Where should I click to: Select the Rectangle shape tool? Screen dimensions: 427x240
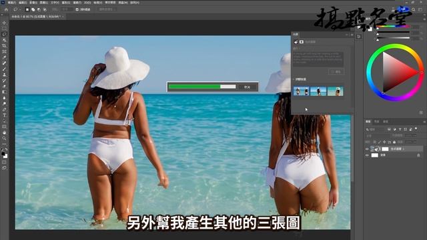tap(4, 127)
